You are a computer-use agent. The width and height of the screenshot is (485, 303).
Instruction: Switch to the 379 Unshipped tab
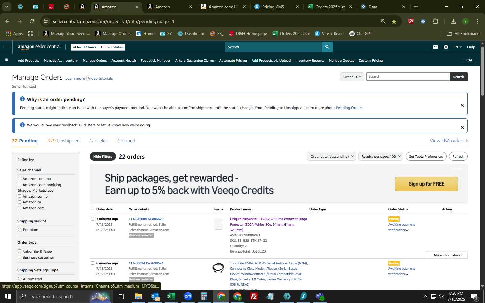[63, 141]
